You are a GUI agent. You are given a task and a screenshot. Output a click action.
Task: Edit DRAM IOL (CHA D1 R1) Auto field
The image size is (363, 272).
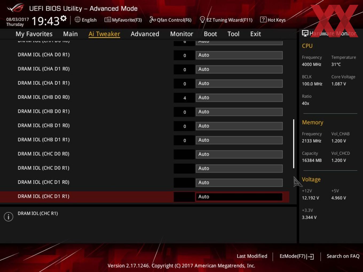[x=239, y=83]
